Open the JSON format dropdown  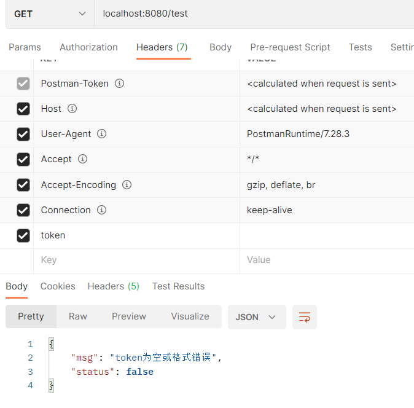coord(257,317)
